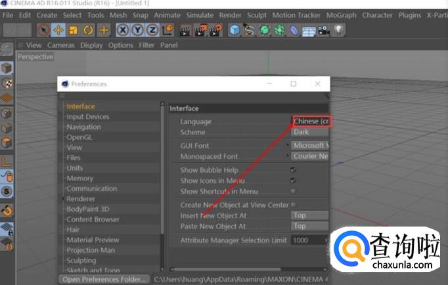Uncheck Show Icons in Menu

pos(293,181)
